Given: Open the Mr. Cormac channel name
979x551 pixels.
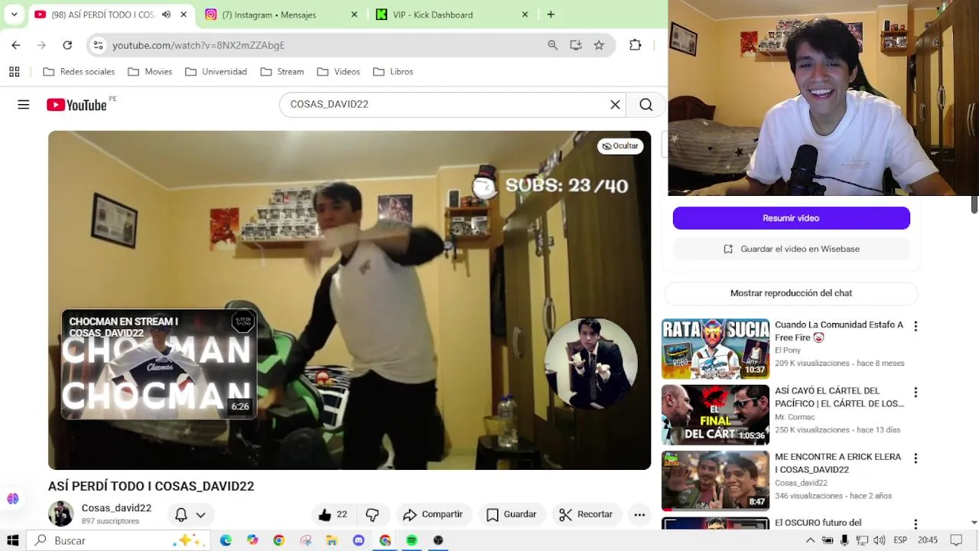Looking at the screenshot, I should point(795,417).
